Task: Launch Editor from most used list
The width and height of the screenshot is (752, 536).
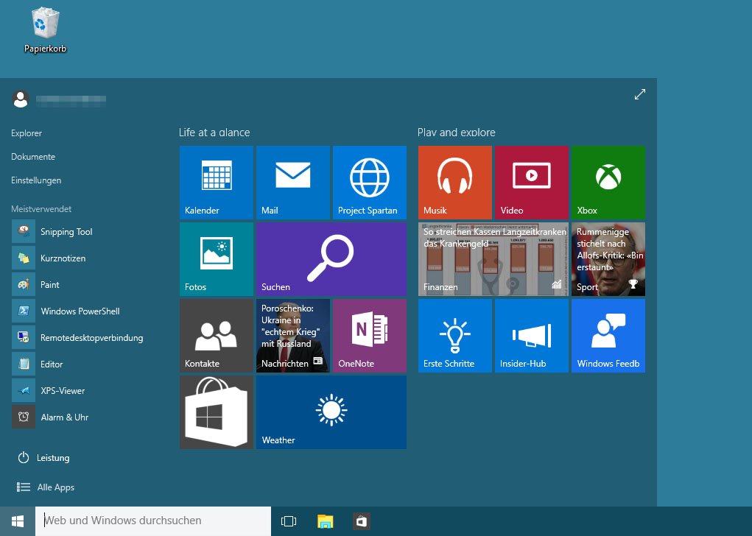Action: coord(38,364)
